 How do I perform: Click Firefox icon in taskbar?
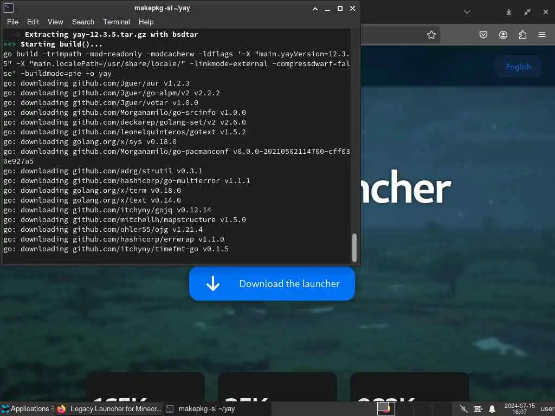pyautogui.click(x=62, y=409)
